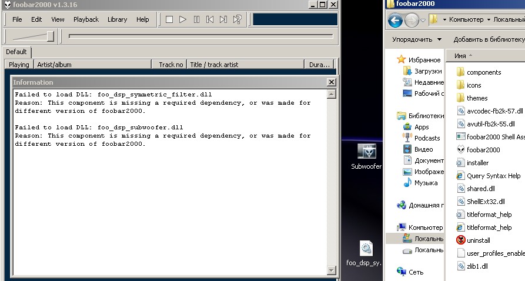This screenshot has width=525, height=281.
Task: Open the Документы library
Action: pos(423,160)
